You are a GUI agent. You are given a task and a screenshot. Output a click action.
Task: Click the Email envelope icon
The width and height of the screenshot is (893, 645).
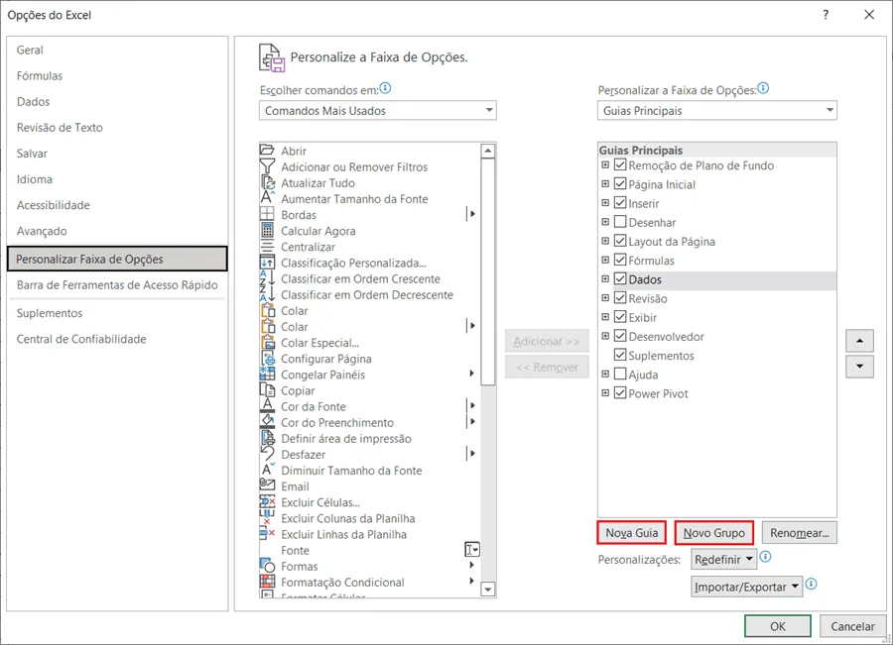click(267, 485)
